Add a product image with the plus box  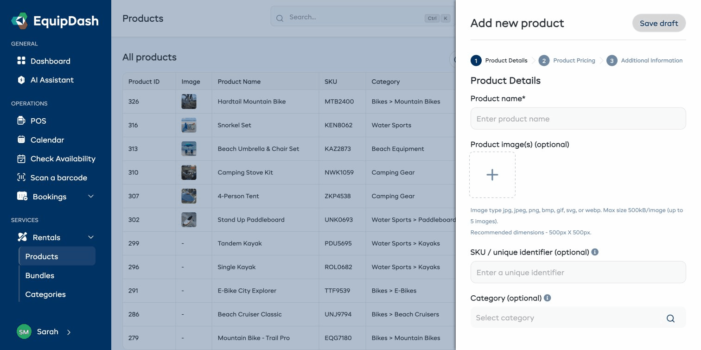492,175
